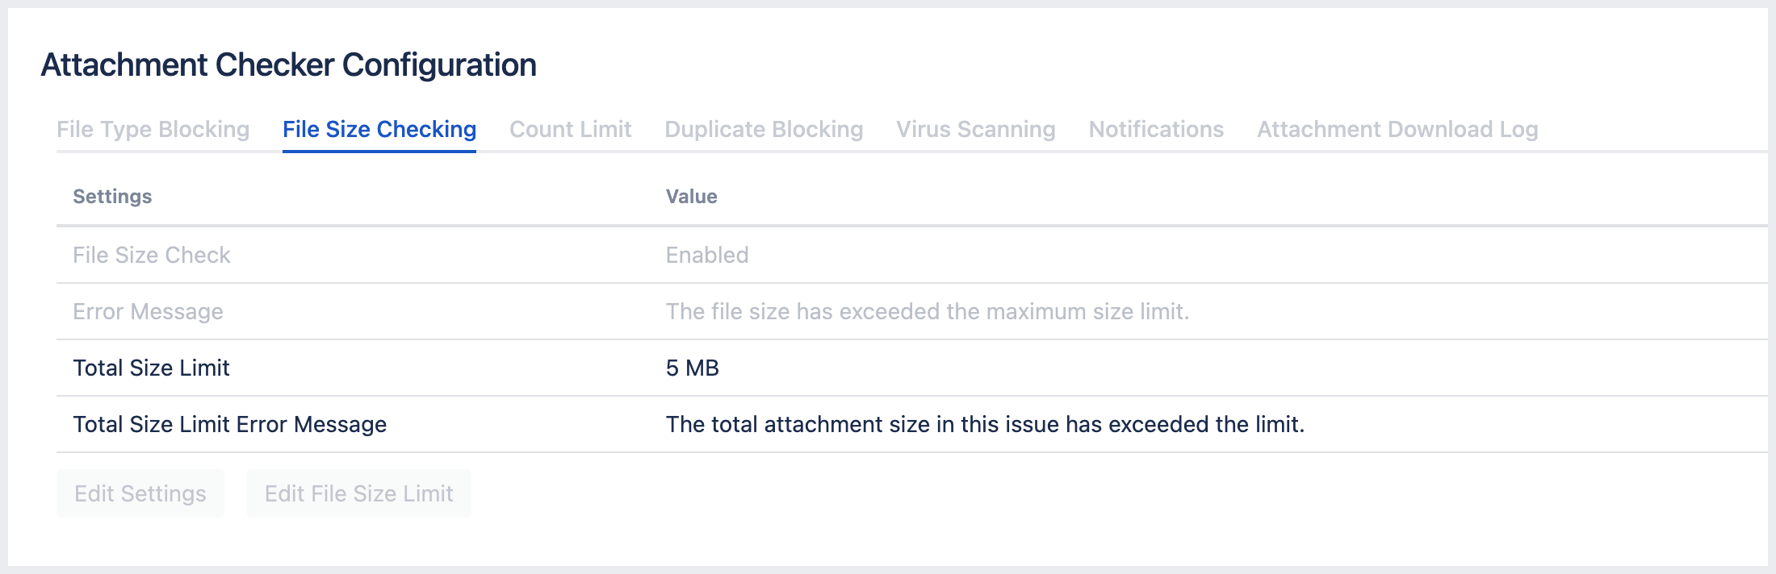The width and height of the screenshot is (1776, 574).
Task: Switch to the Count Limit tab
Action: tap(570, 130)
